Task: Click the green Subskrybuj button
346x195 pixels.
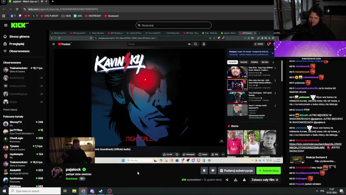Action: point(268,171)
